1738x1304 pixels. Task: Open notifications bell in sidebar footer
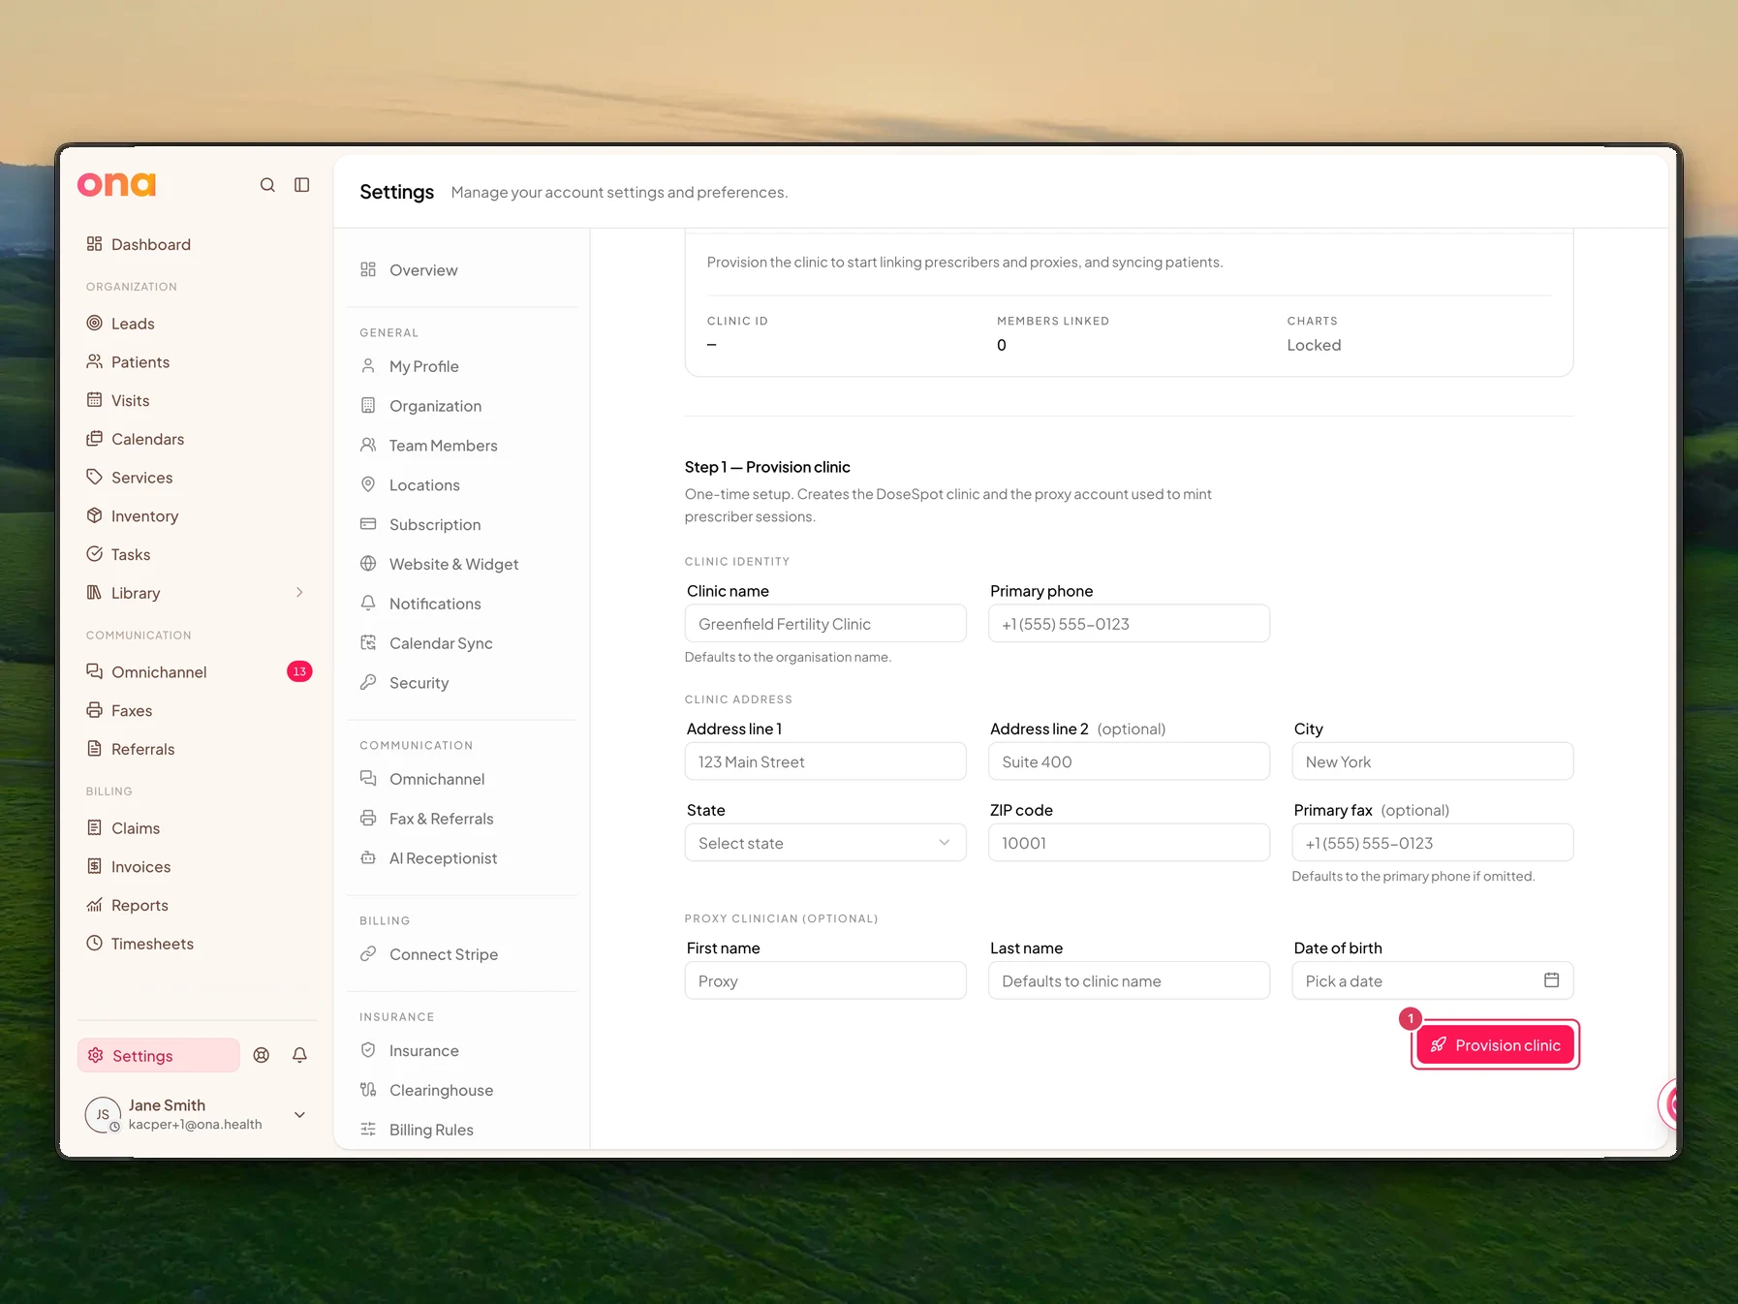[x=300, y=1055]
